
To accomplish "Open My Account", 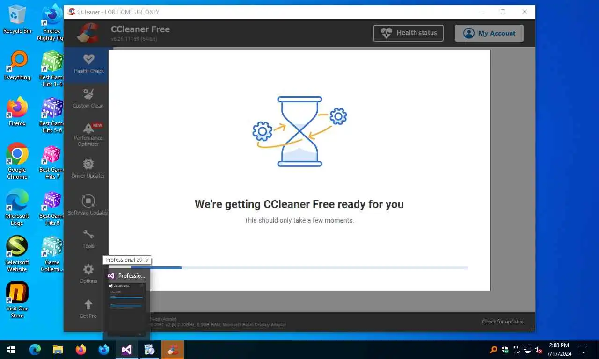I will pos(489,33).
